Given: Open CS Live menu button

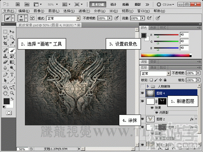Looking at the screenshot, I should coord(165,4).
